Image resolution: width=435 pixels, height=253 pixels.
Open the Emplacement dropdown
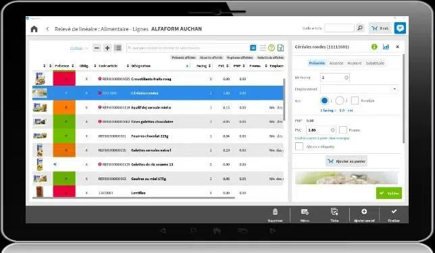pos(359,89)
